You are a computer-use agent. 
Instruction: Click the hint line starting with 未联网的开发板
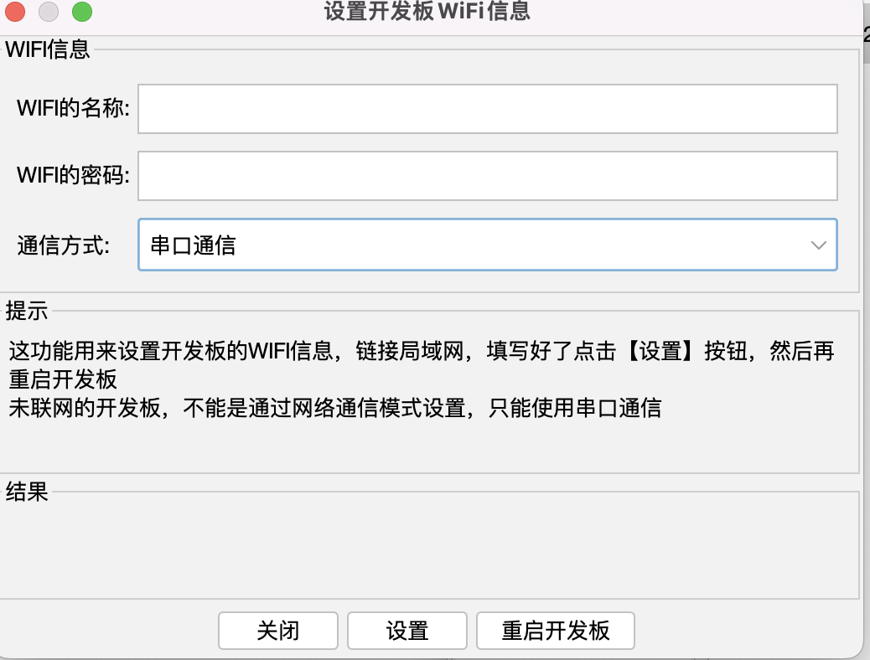click(x=335, y=408)
